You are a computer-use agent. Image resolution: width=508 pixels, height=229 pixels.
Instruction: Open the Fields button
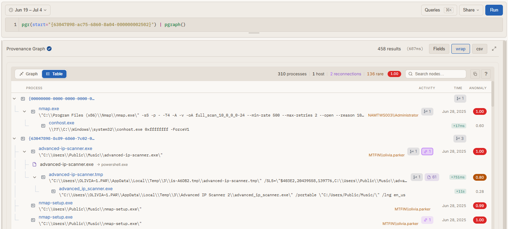tap(439, 49)
